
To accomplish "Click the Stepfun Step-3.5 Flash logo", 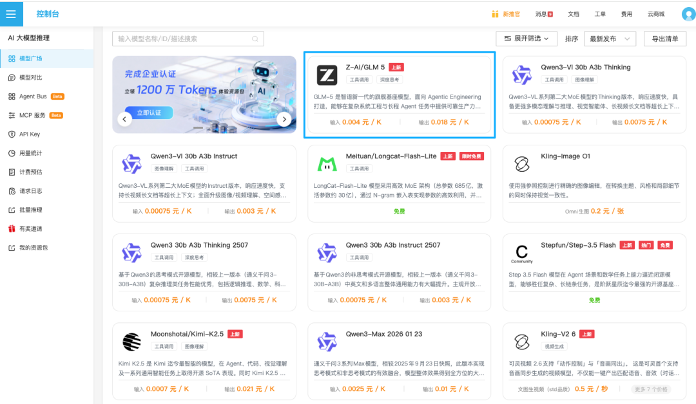I will click(x=522, y=253).
